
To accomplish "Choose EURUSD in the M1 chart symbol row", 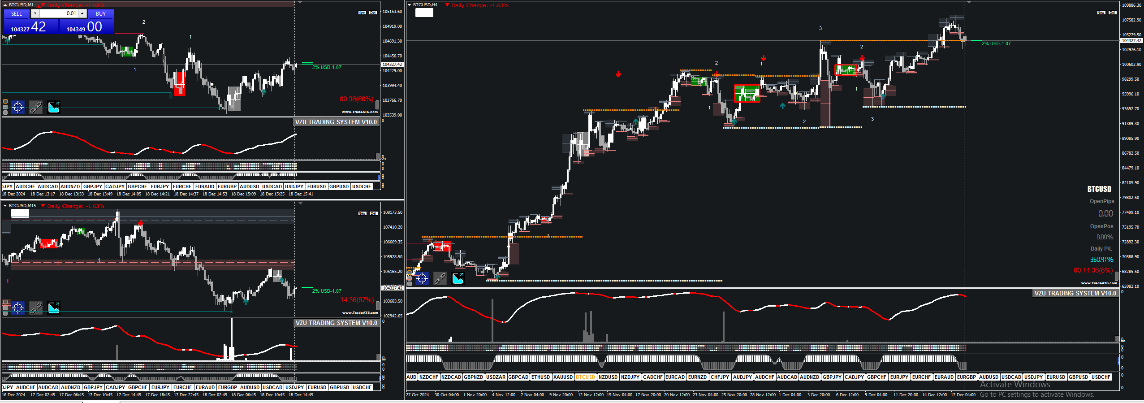I will [x=317, y=186].
